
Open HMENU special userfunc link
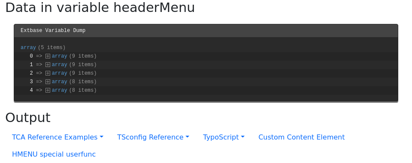[54, 154]
